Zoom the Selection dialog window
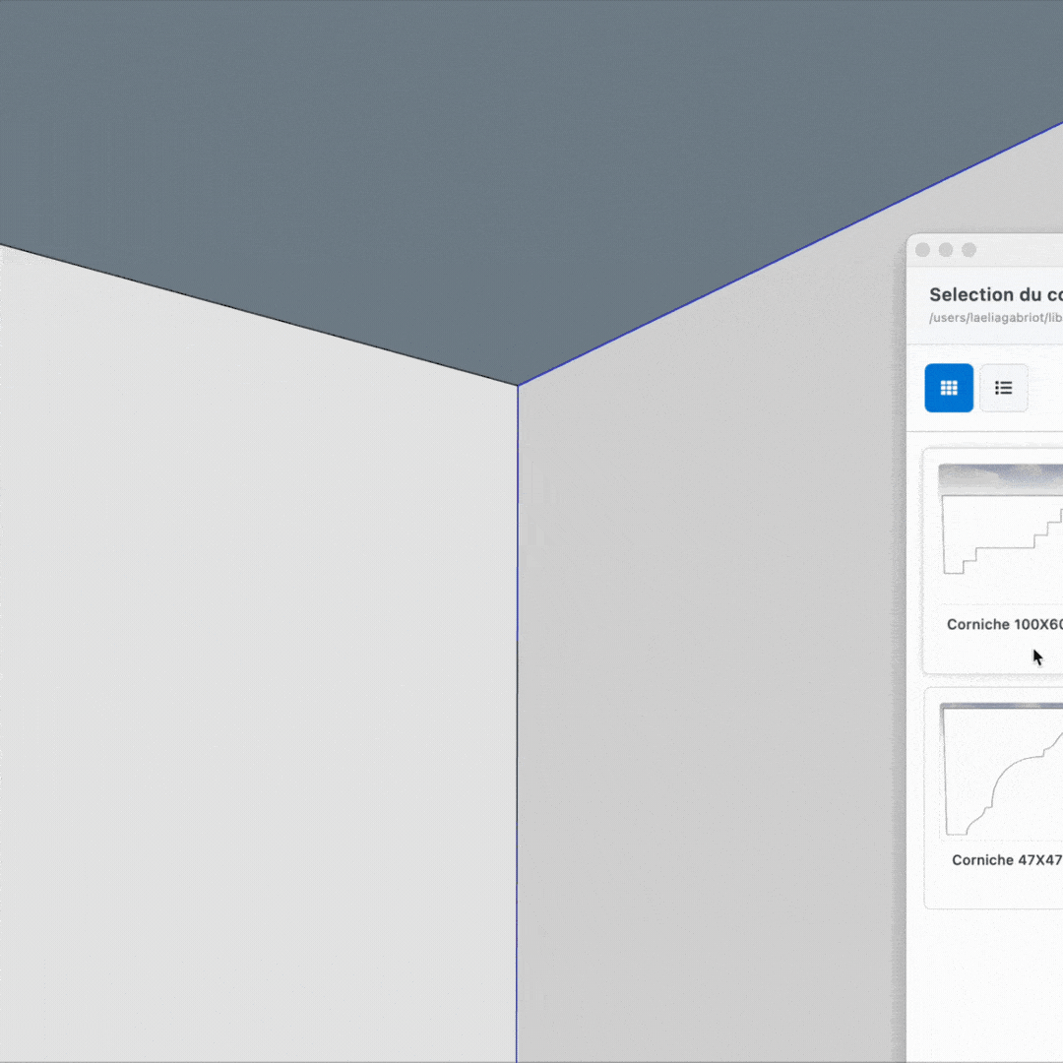1063x1063 pixels. (969, 250)
